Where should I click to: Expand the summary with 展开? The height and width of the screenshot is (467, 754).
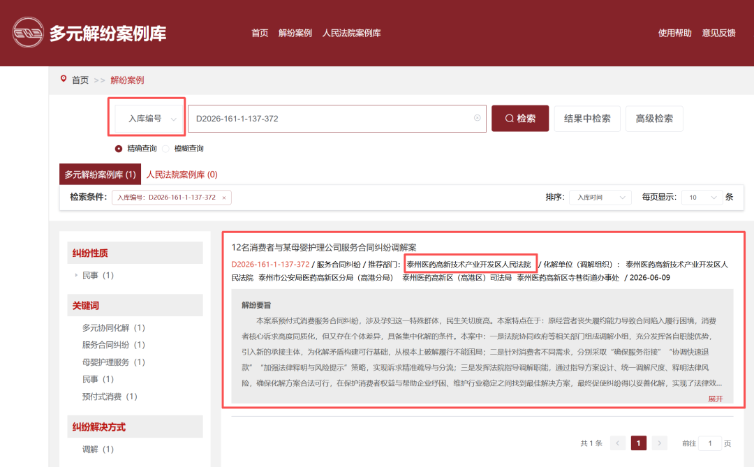tap(715, 399)
